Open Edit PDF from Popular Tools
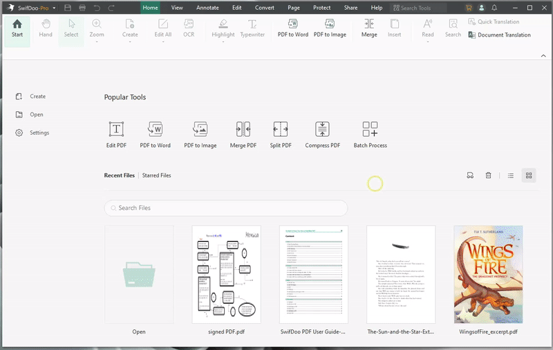 click(116, 135)
